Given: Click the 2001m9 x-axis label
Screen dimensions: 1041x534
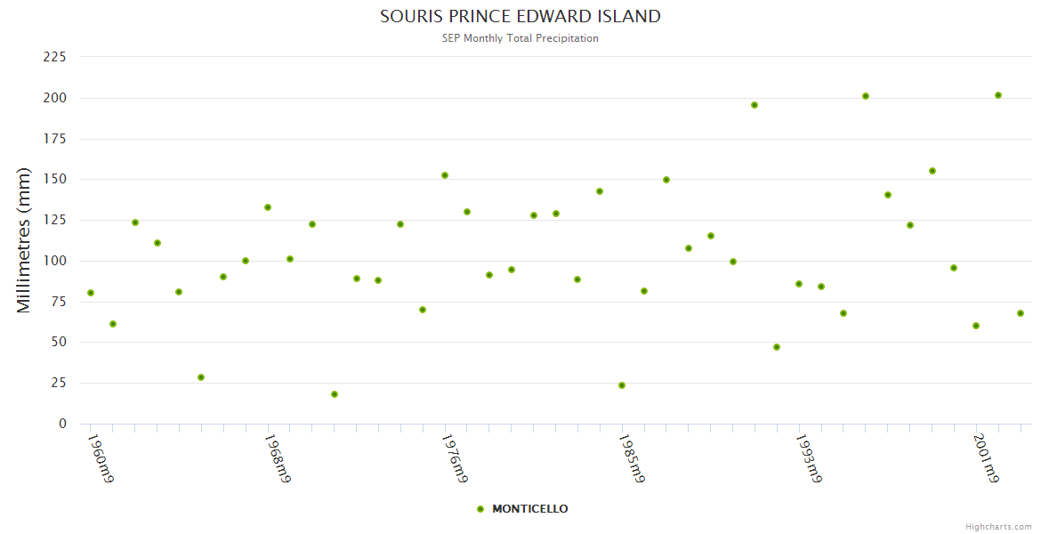Looking at the screenshot, I should [x=988, y=458].
